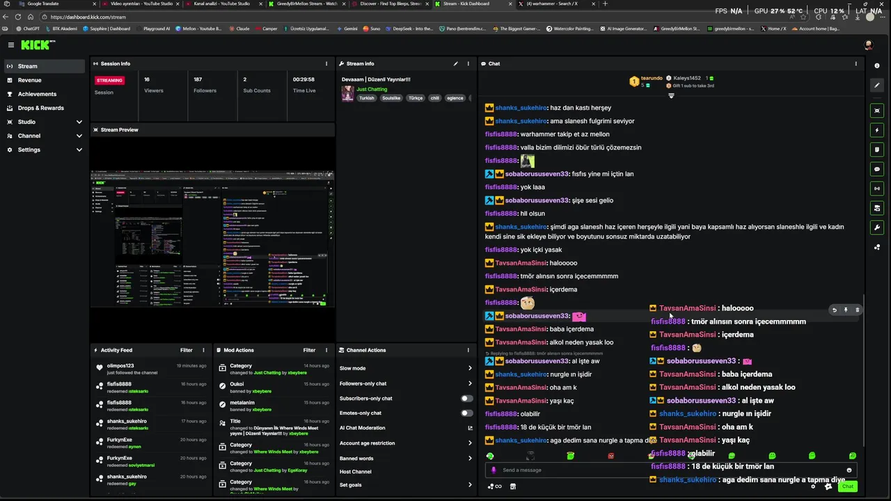Screen dimensions: 891x501
Task: Open the channel points shop icon below chat
Action: pos(513,486)
